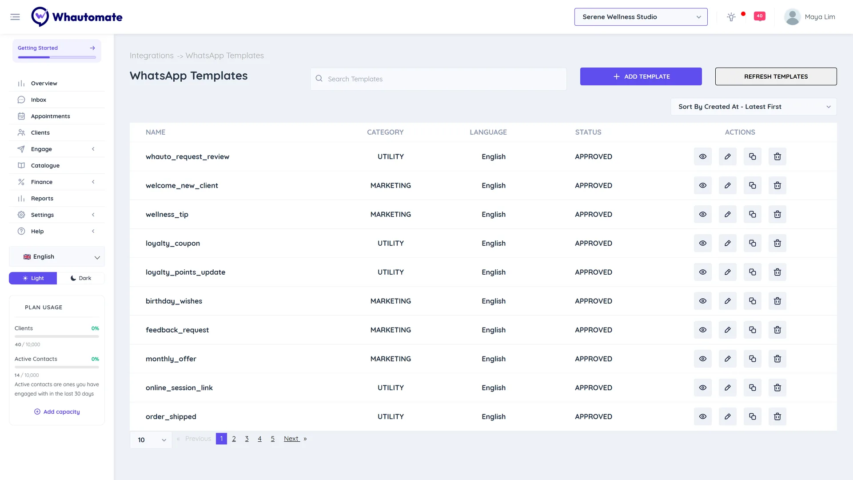Open the Clients section
The image size is (853, 480).
click(57, 132)
